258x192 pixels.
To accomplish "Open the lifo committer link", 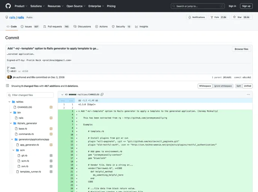I will click(x=33, y=77).
